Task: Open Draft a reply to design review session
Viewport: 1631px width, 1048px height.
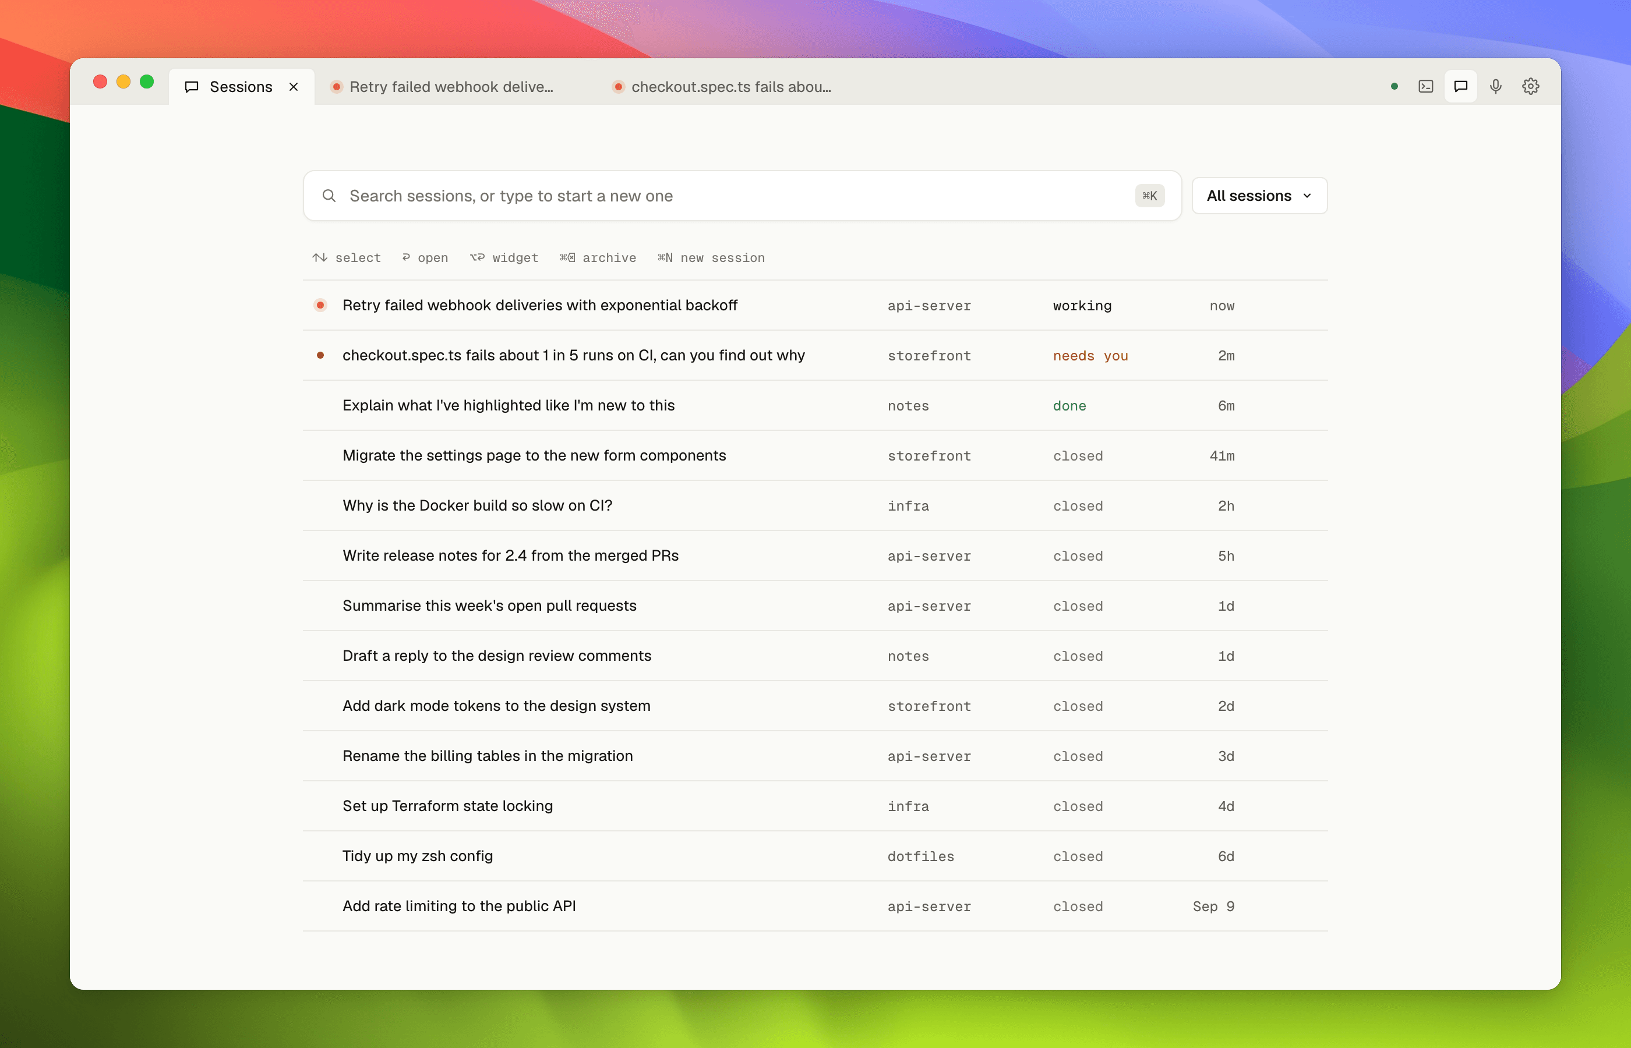Action: click(x=815, y=656)
